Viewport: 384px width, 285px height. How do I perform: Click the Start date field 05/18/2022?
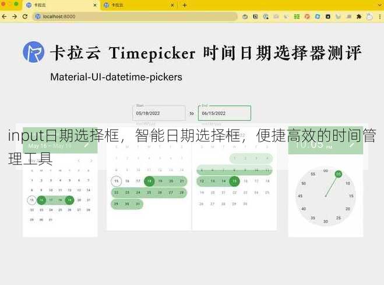[x=158, y=113]
